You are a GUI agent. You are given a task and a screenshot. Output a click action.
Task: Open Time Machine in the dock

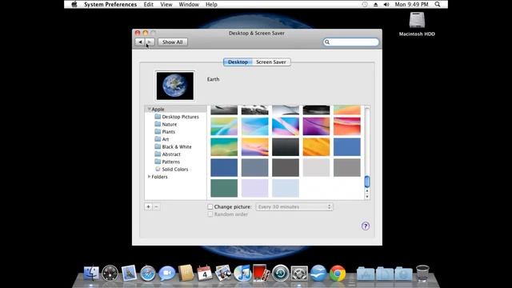coord(281,273)
